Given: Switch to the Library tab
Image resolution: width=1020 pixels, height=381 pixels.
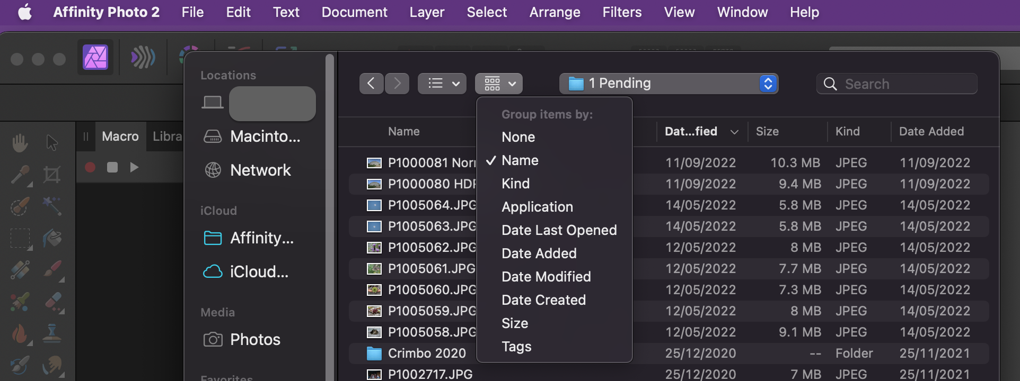Looking at the screenshot, I should (166, 137).
